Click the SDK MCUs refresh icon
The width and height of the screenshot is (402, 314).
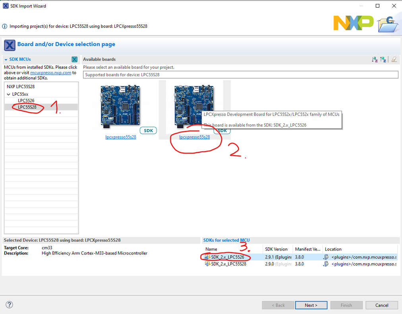(74, 60)
